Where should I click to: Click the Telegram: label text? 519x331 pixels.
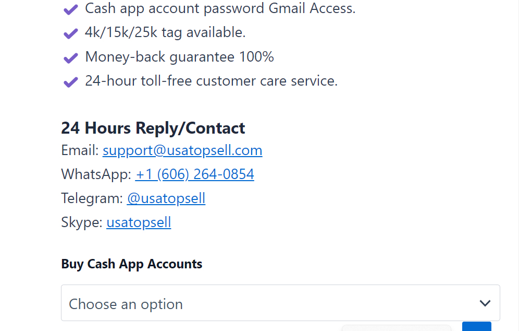click(92, 198)
